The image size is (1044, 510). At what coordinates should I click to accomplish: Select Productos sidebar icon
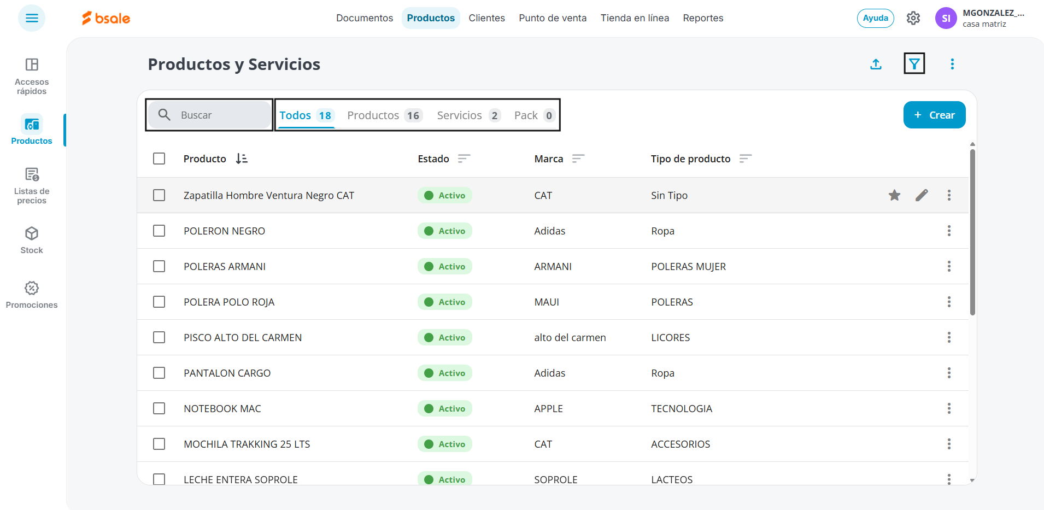(x=32, y=130)
